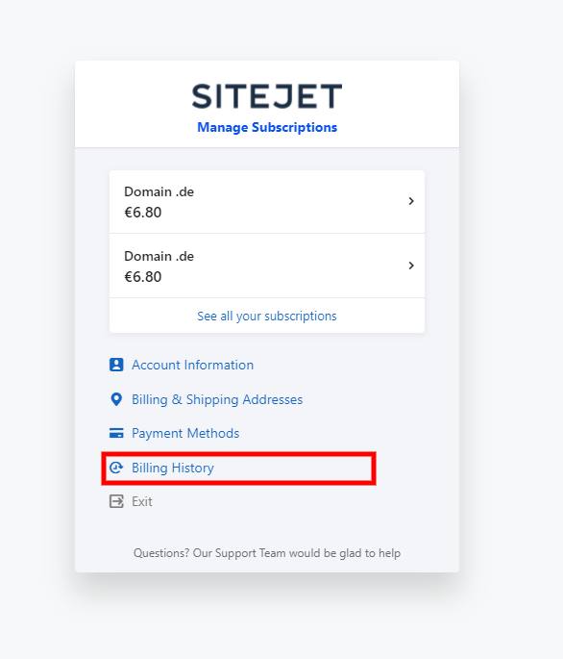Click the Support Team help text
The width and height of the screenshot is (563, 659).
(267, 553)
